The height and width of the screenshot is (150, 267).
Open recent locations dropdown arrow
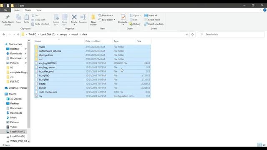(14, 34)
